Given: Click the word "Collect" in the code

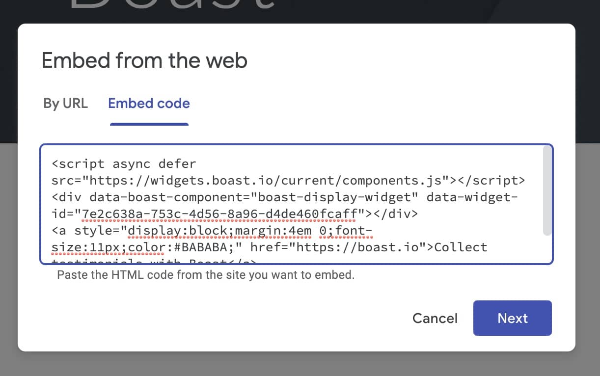Looking at the screenshot, I should pos(461,247).
